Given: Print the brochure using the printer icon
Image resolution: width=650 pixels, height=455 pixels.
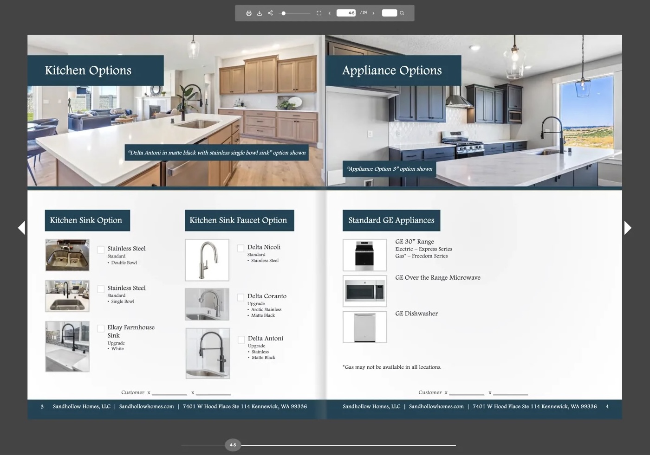Looking at the screenshot, I should [249, 13].
